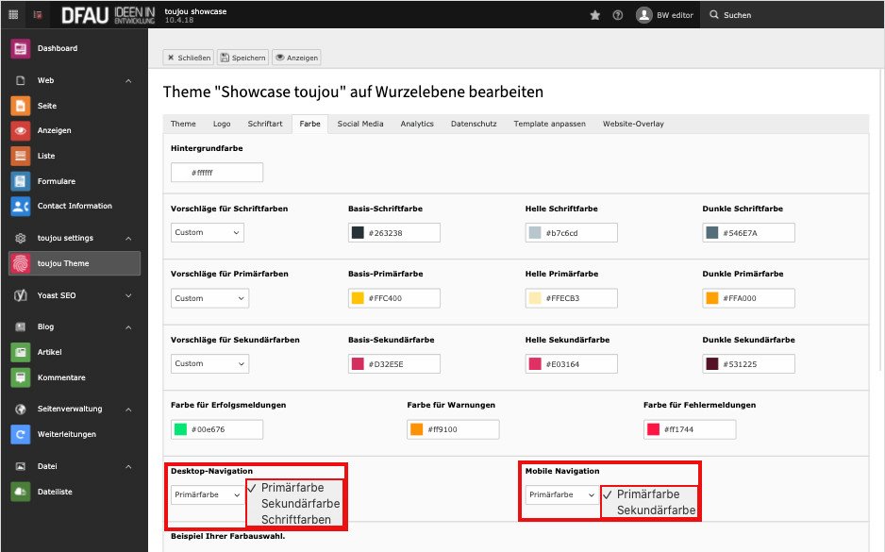Click the Speichern button
The image size is (885, 552).
[x=242, y=58]
